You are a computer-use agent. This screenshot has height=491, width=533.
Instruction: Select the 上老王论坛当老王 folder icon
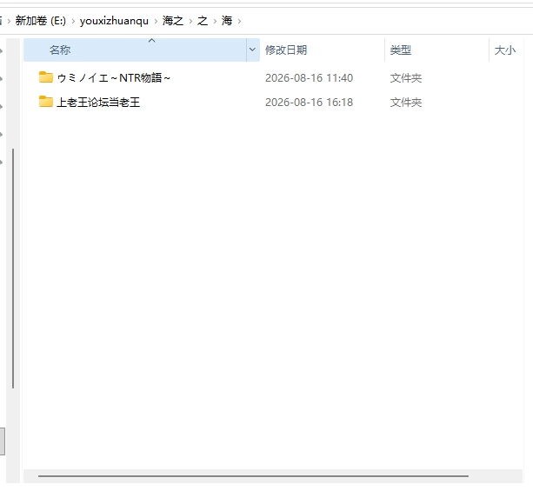[x=46, y=102]
